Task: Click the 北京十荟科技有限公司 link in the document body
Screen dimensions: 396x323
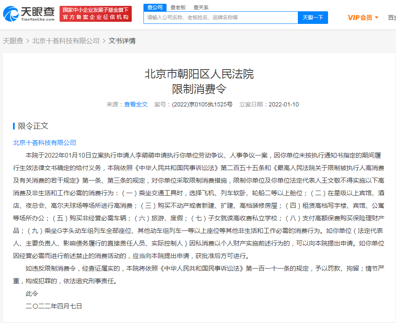Action: coord(44,143)
